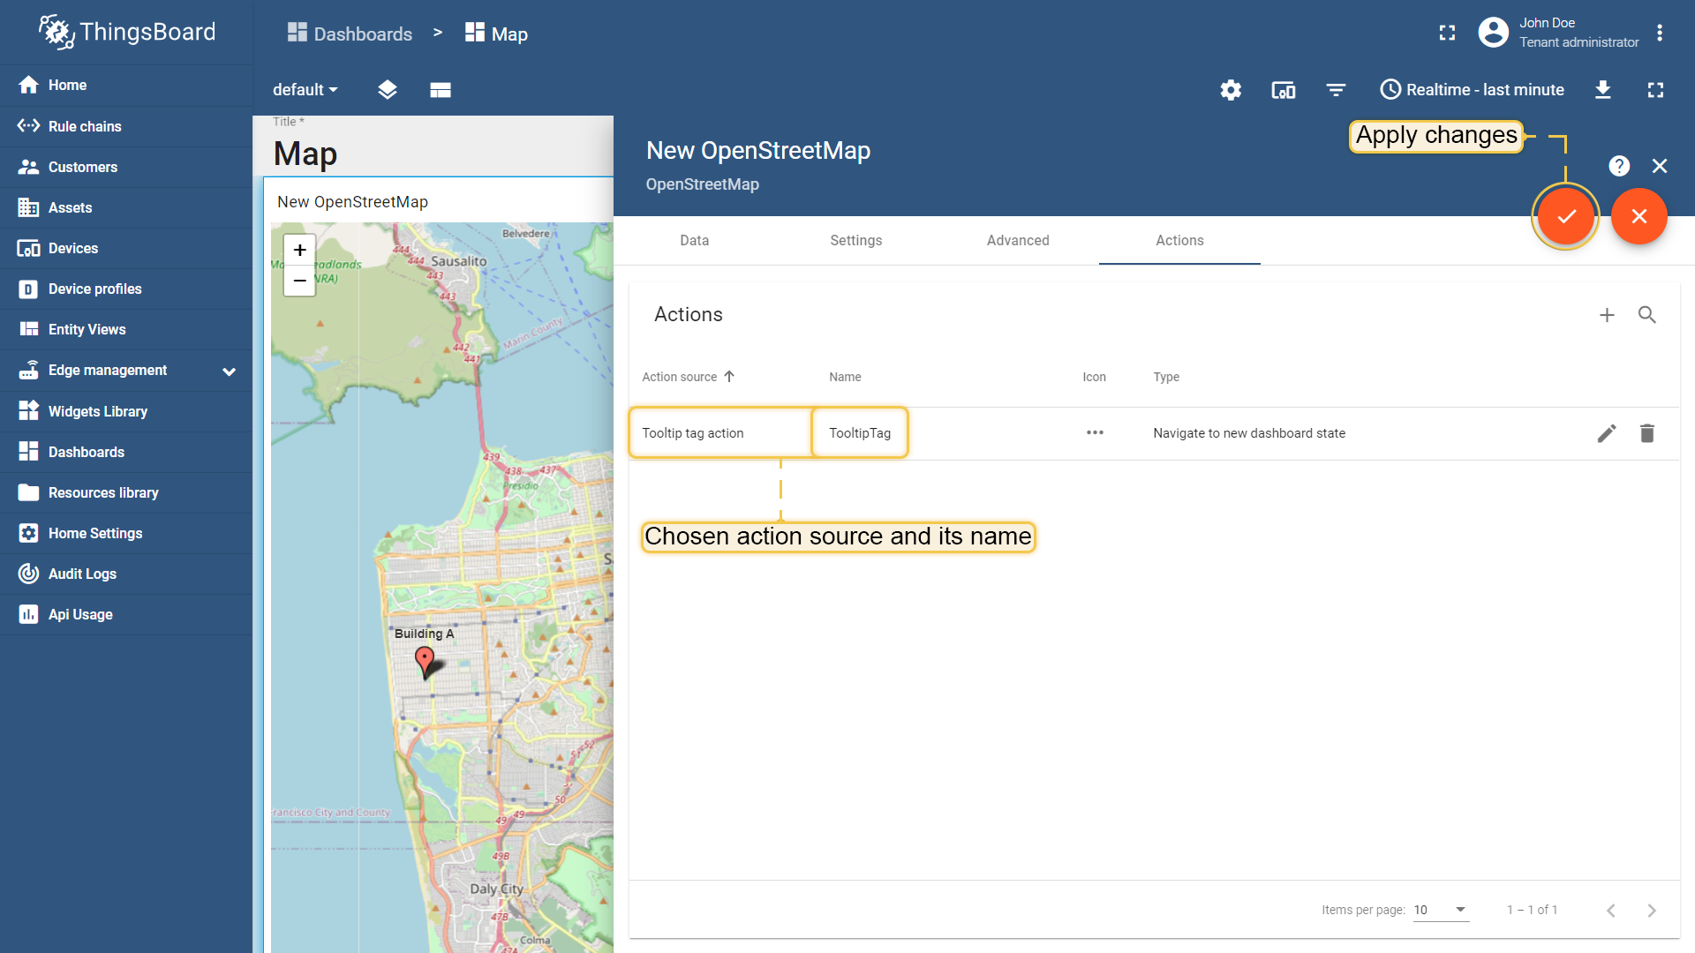Open Api Usage page
Viewport: 1695px width, 953px height.
click(x=125, y=614)
